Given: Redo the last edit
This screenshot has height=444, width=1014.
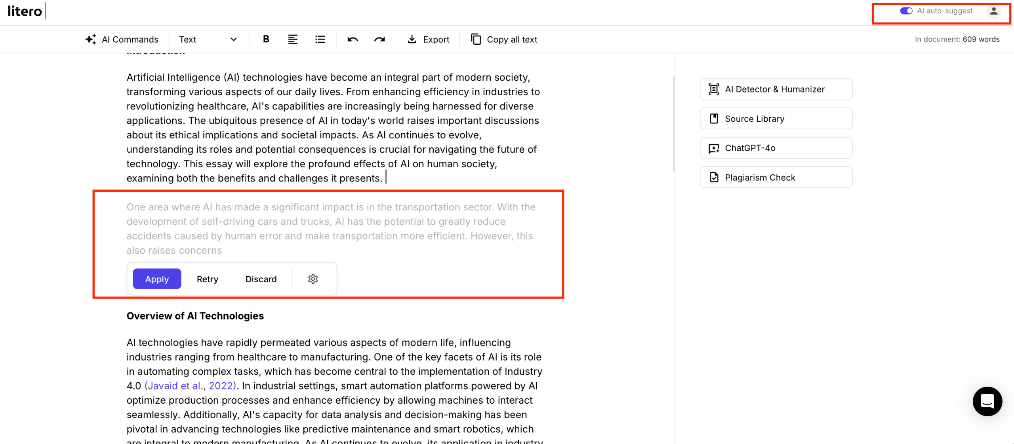Looking at the screenshot, I should [x=379, y=39].
